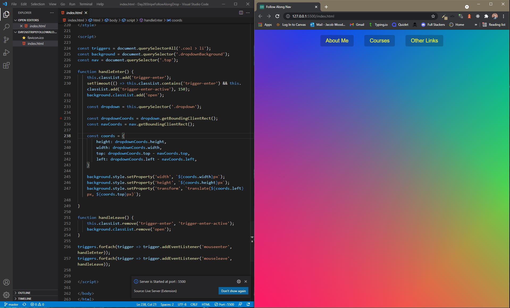Go forward in Chrome
This screenshot has height=308, width=510.
pyautogui.click(x=269, y=16)
